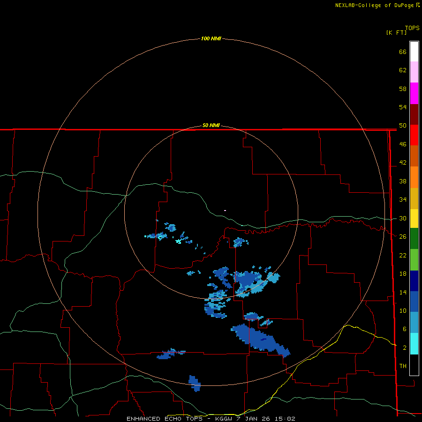The image size is (422, 422).
Task: Click the "26" value on the legend
Action: coord(403,237)
